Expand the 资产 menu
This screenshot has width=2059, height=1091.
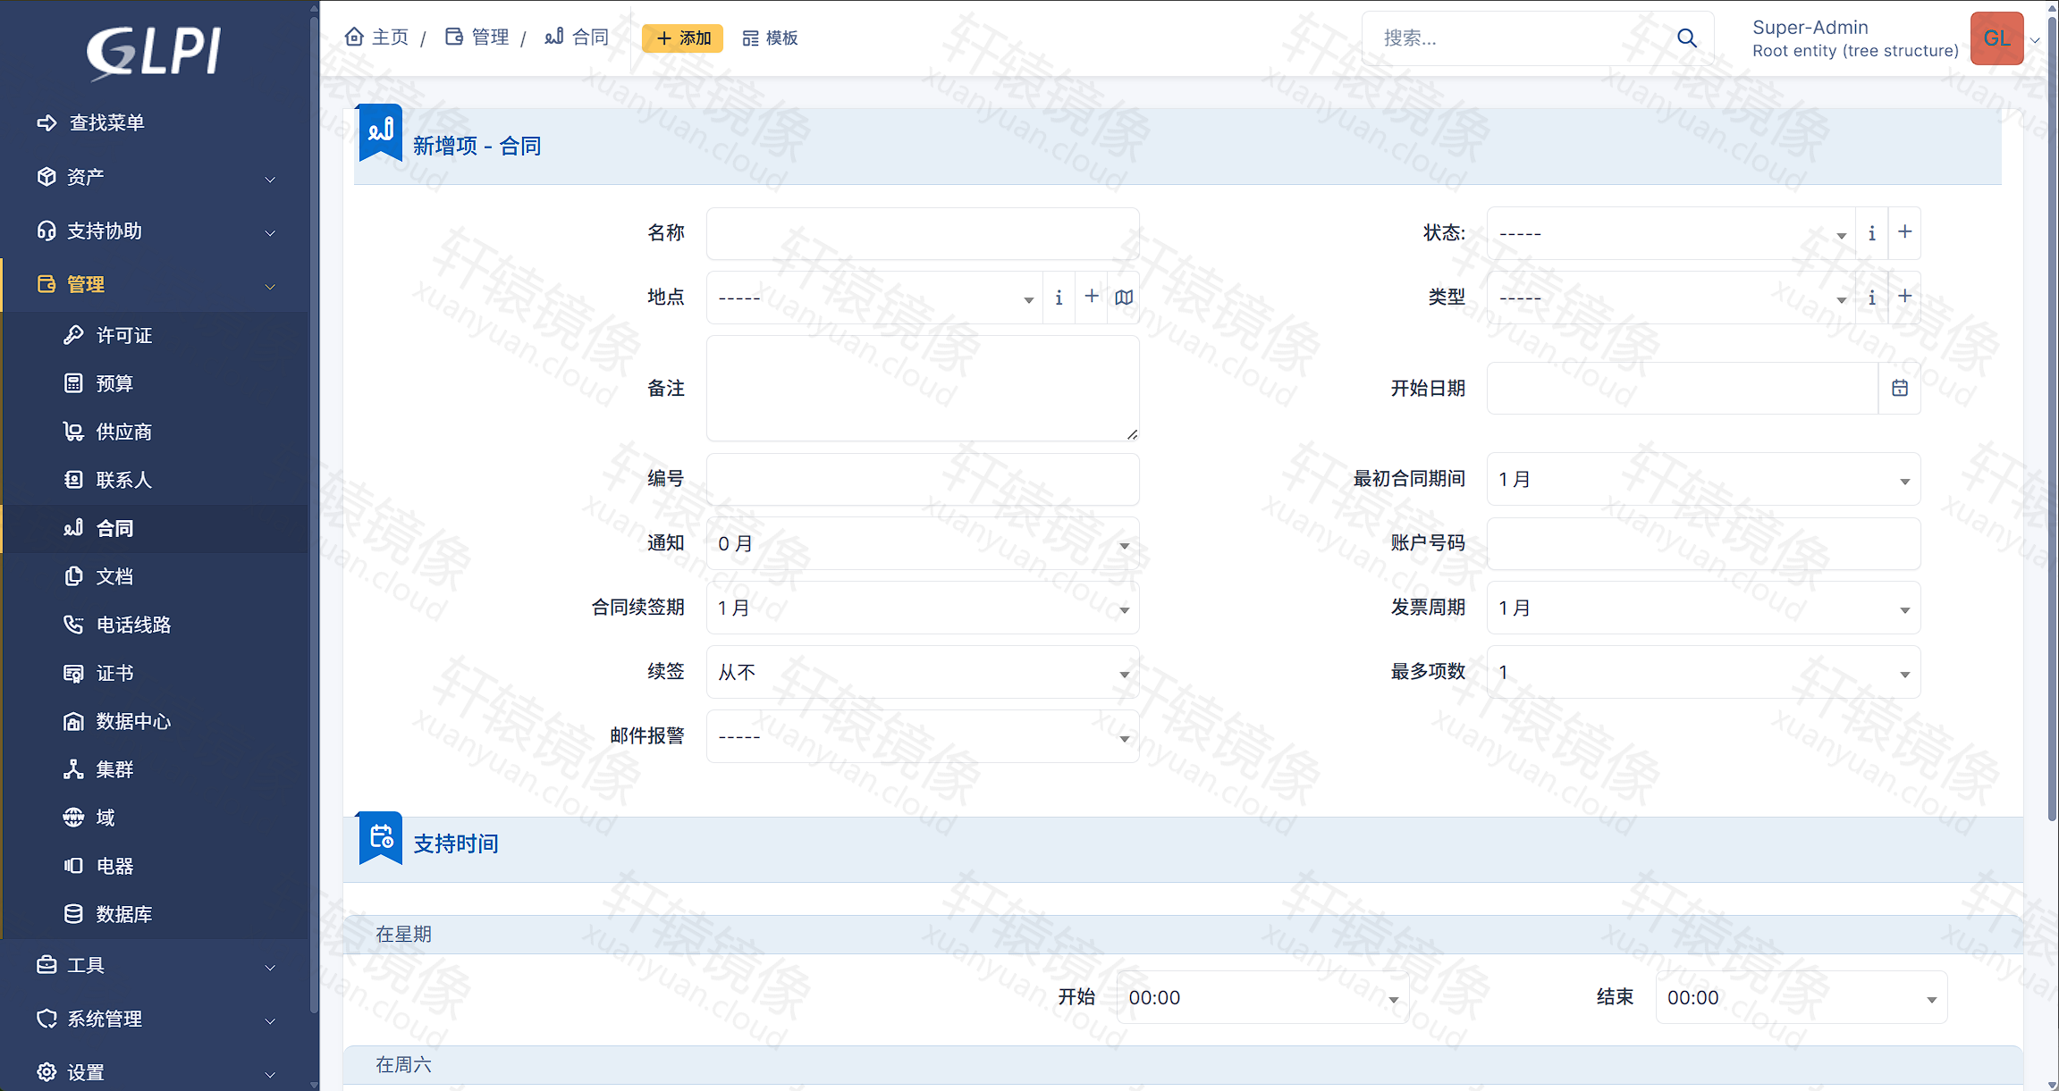(155, 177)
